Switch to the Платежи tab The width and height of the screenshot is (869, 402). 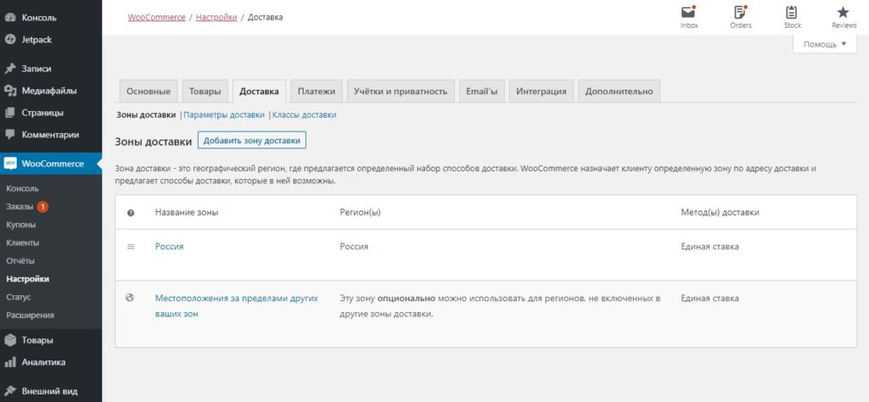click(317, 92)
